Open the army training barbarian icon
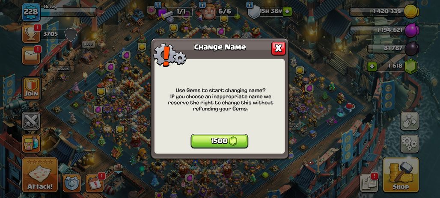440x198 pixels. (x=31, y=143)
